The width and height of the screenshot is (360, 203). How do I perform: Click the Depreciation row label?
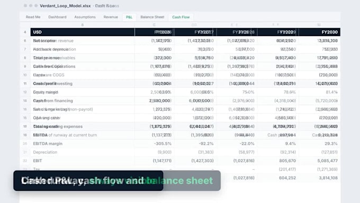click(45, 152)
